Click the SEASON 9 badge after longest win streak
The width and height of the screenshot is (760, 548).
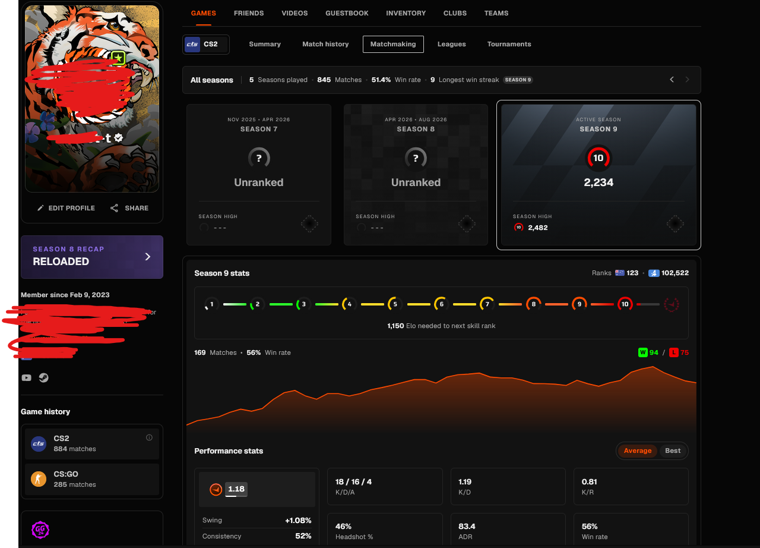(518, 80)
